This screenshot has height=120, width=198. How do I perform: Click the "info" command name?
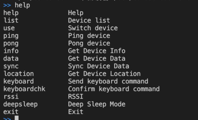[11, 51]
